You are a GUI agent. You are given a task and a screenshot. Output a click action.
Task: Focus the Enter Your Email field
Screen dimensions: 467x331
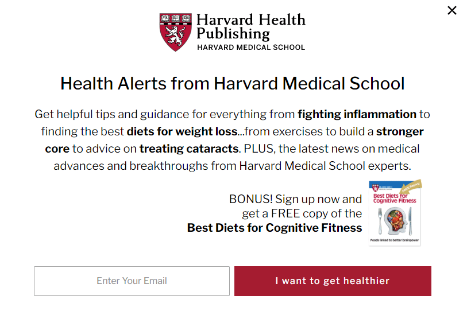pyautogui.click(x=132, y=281)
